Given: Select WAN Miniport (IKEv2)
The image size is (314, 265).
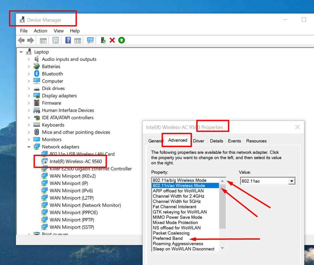Looking at the screenshot, I should [73, 176].
